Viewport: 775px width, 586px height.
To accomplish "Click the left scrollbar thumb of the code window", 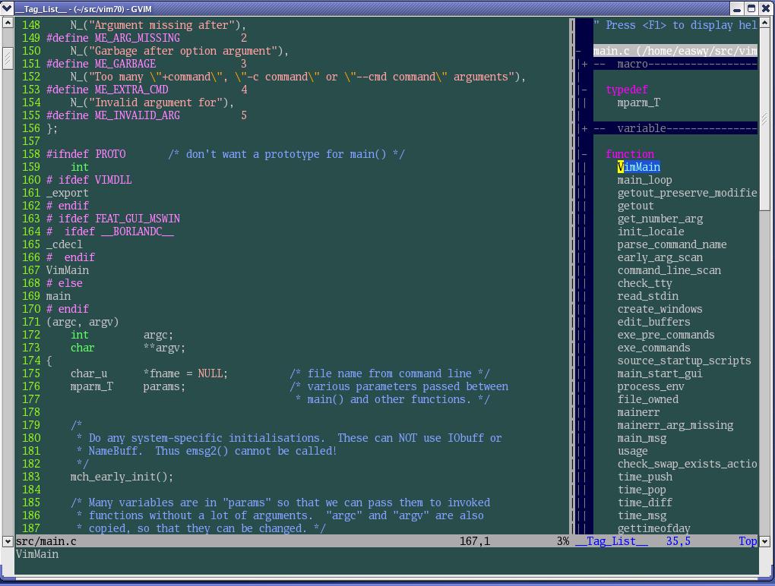I will pyautogui.click(x=8, y=58).
